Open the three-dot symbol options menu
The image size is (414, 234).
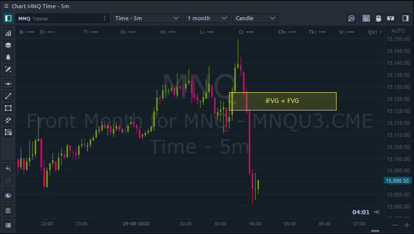click(x=104, y=18)
